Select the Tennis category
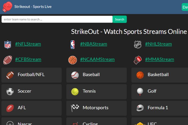Screen dimensions: 188x125 (97, 92)
